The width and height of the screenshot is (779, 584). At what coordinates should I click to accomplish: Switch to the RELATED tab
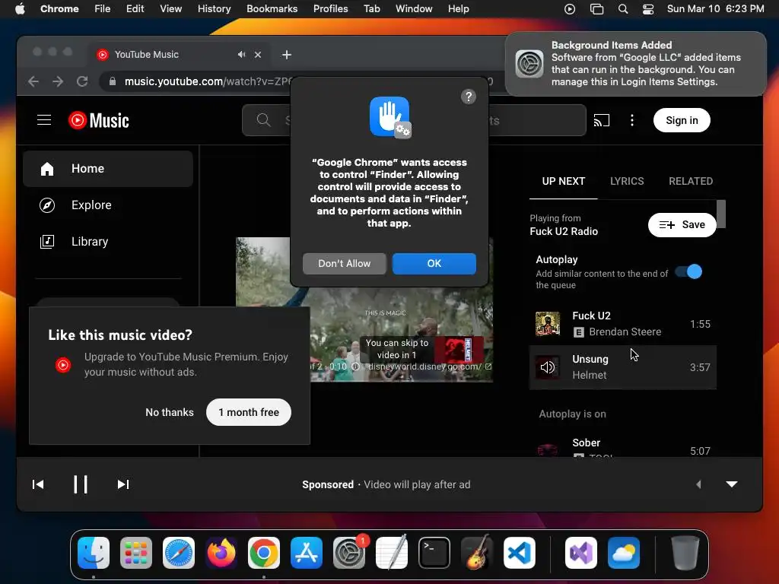pyautogui.click(x=691, y=181)
